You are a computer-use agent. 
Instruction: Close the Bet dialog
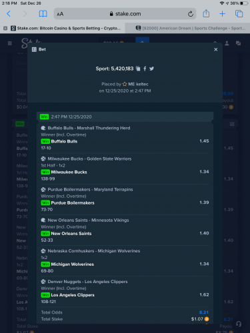[x=215, y=49]
